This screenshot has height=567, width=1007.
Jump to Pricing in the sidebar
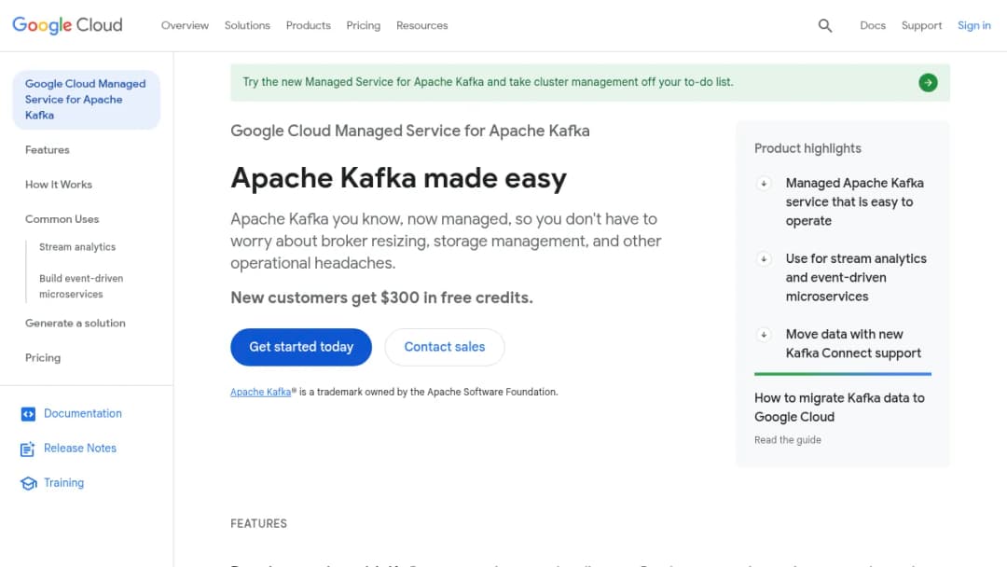point(43,358)
